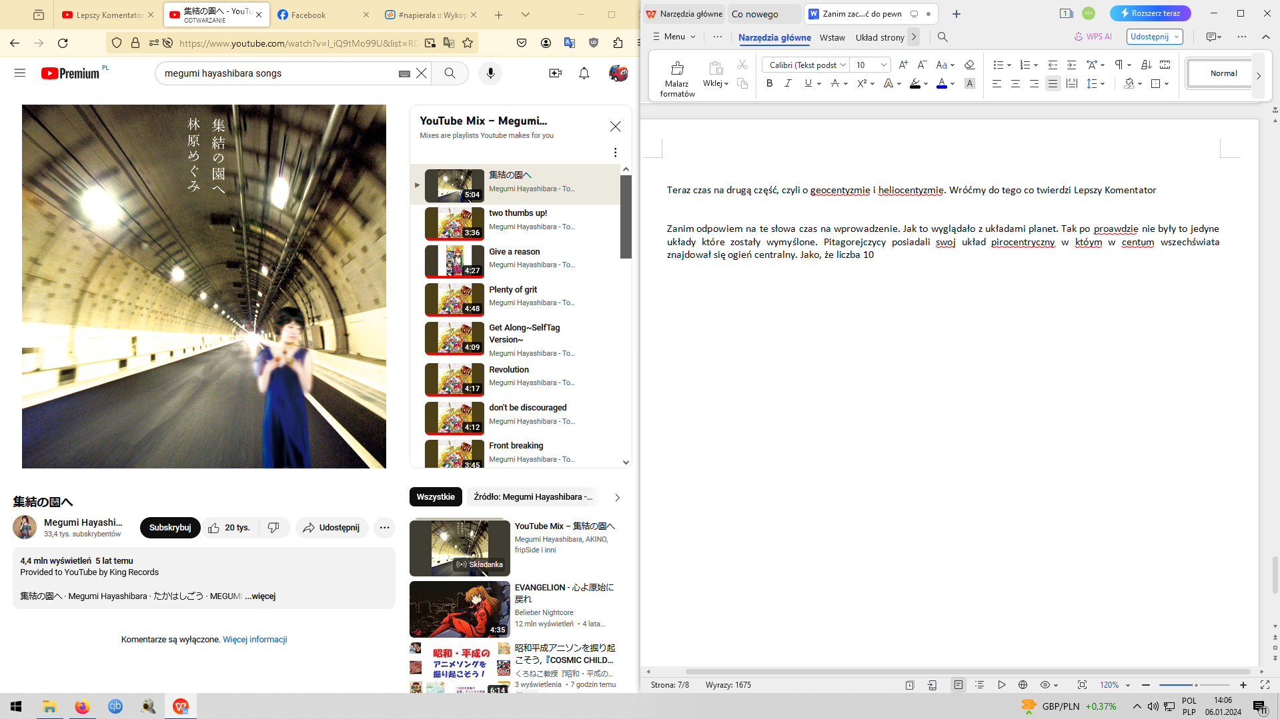Viewport: 1280px width, 719px height.
Task: Toggle the character shading button
Action: [970, 83]
